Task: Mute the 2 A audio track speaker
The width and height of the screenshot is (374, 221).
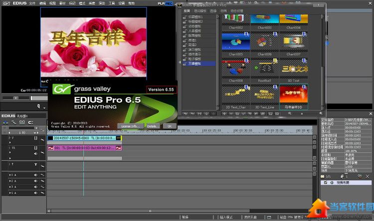Action: [x=35, y=181]
